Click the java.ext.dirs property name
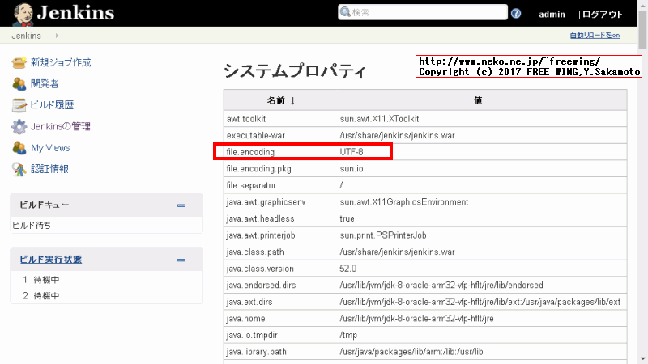 point(249,302)
